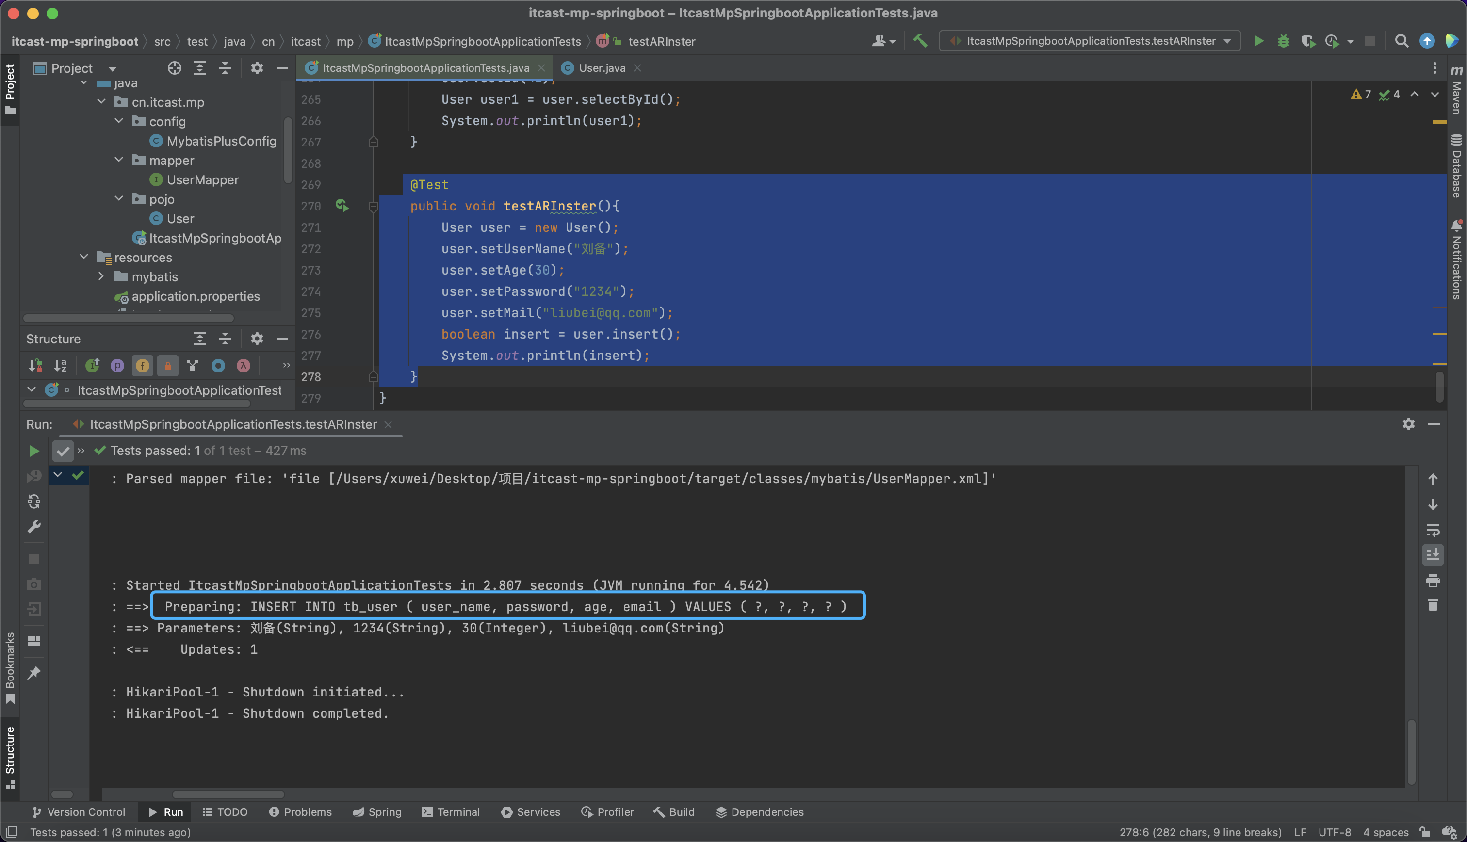Open the Terminal tool window tab
This screenshot has width=1467, height=842.
pyautogui.click(x=451, y=812)
